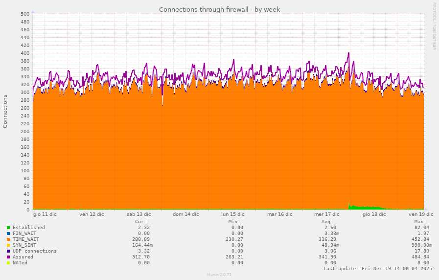Select the FIN_WAIT legend label
439x280 pixels.
click(x=24, y=233)
